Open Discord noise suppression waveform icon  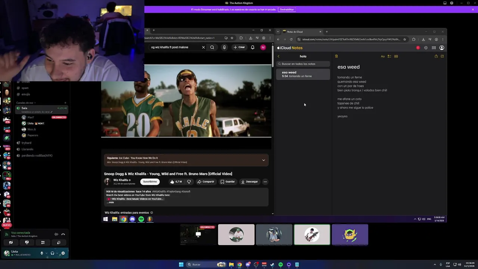(x=56, y=234)
